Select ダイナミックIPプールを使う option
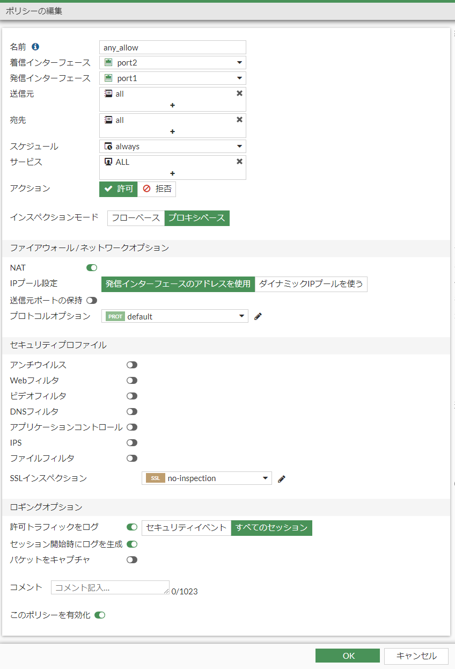 (x=311, y=284)
